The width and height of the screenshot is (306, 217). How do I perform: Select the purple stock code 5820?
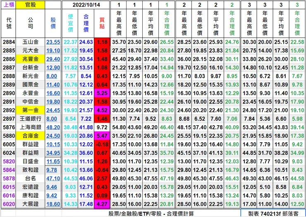tap(9, 162)
